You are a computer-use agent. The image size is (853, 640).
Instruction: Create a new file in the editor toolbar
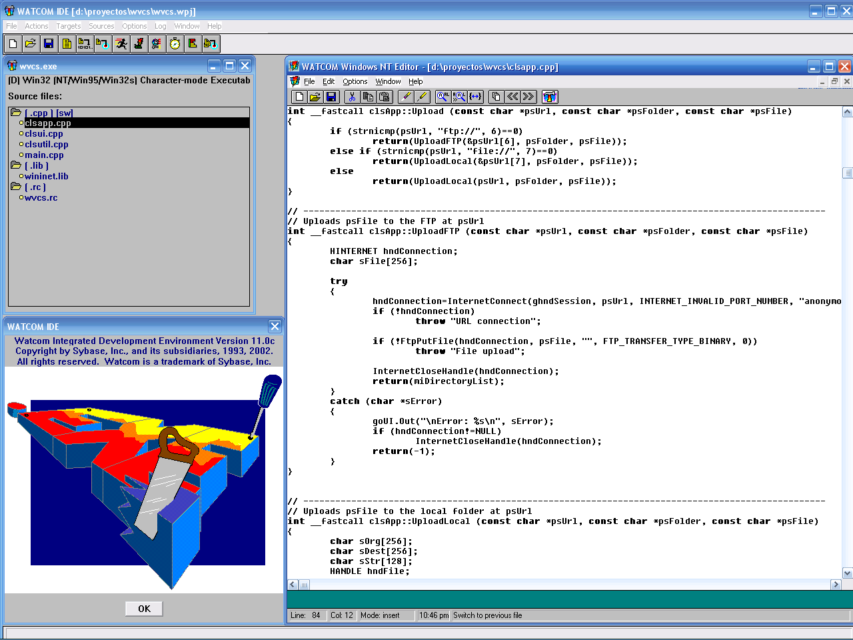pyautogui.click(x=300, y=97)
